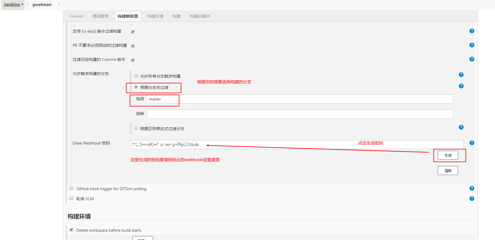Toggle the 支持 [ci-skip] 指令过滤构建 checkbox
This screenshot has width=495, height=240.
coord(133,32)
